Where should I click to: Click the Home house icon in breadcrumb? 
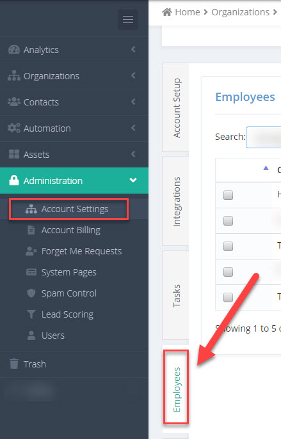click(167, 12)
